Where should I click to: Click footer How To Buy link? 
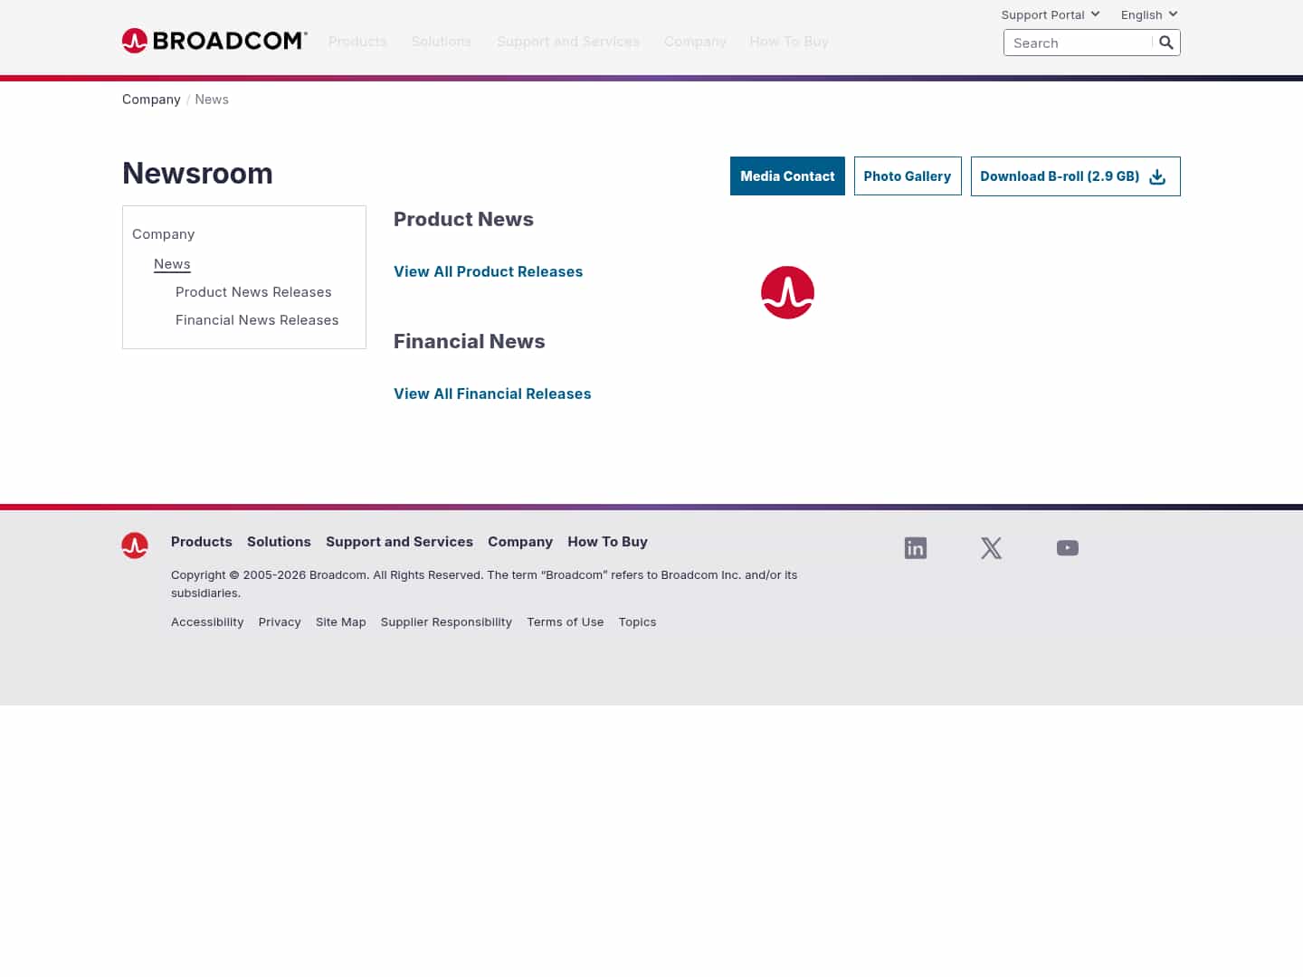pos(608,542)
